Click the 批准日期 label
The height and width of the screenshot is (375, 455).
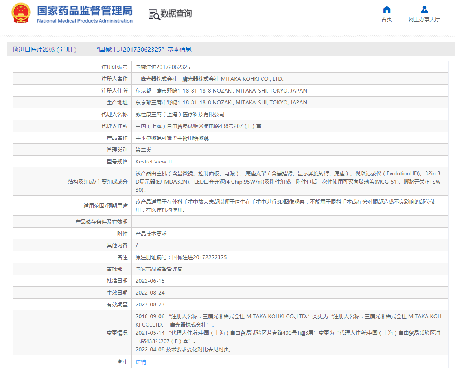pos(117,281)
